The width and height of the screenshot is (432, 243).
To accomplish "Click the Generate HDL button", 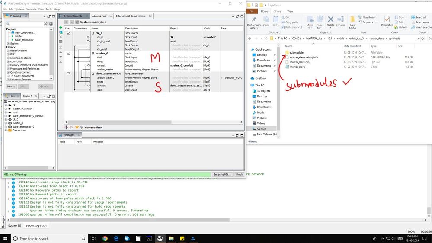I will pyautogui.click(x=222, y=174).
